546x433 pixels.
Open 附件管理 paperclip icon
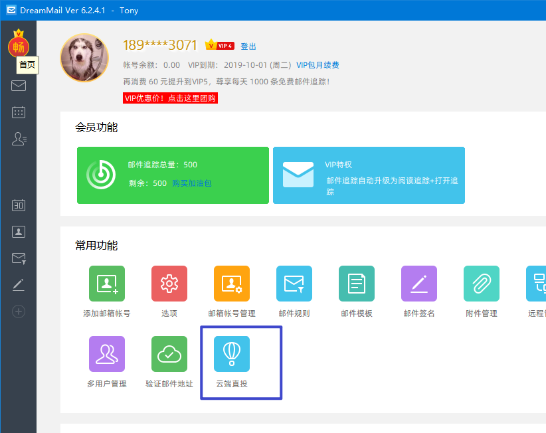click(482, 284)
